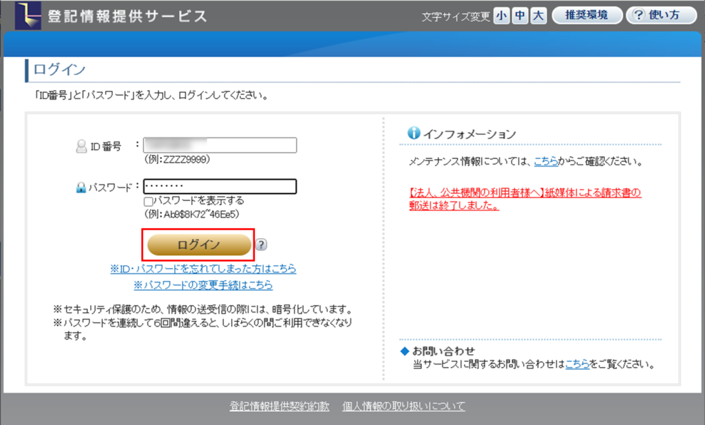Click the padlock icon next to パスワード
The image size is (705, 425).
[81, 187]
